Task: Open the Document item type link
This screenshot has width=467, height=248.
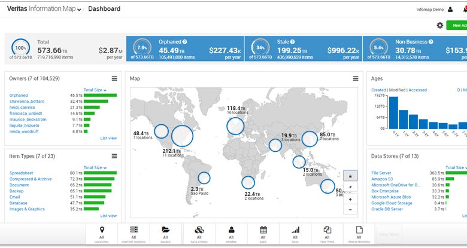Action: tap(19, 185)
